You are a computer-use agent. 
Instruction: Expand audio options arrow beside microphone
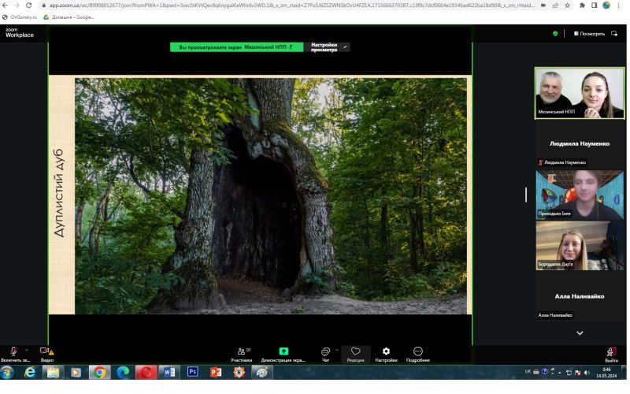(27, 350)
